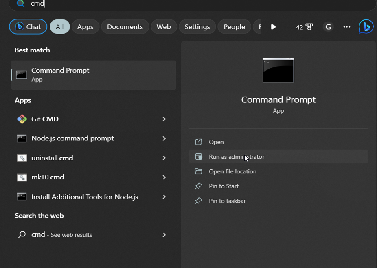Click the web search magnifier icon beside cmd
The image size is (377, 268).
(x=22, y=234)
